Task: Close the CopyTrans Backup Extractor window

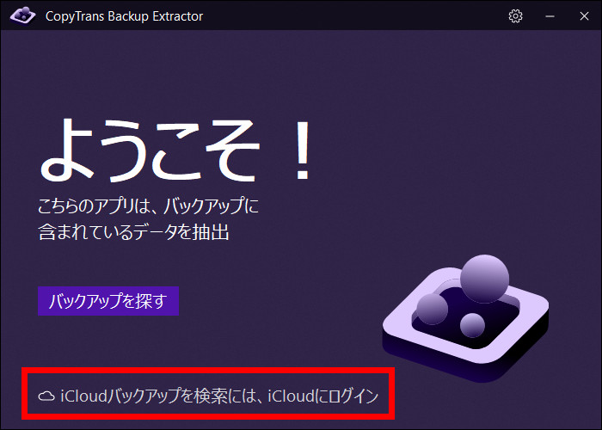Action: 584,16
